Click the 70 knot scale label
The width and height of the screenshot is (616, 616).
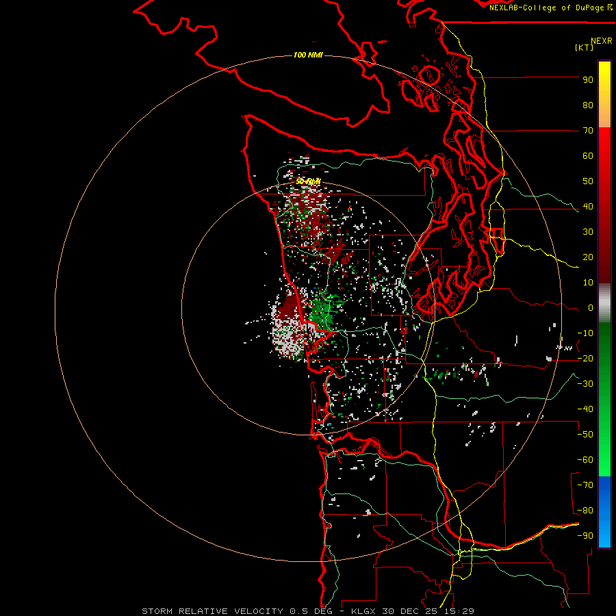[588, 131]
